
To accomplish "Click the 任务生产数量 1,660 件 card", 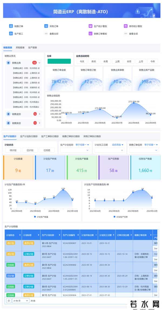I will pyautogui.click(x=145, y=167).
